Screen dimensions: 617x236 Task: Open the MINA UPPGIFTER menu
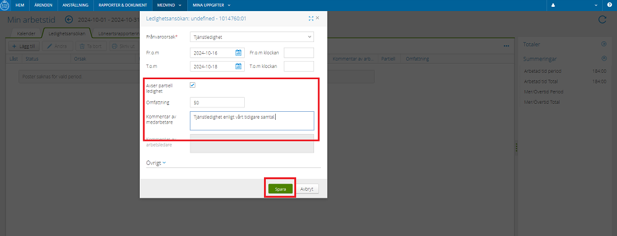pyautogui.click(x=211, y=6)
